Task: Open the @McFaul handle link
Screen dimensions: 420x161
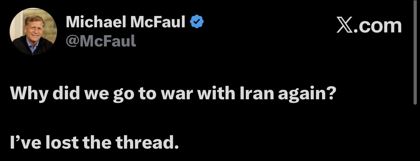Action: [101, 41]
